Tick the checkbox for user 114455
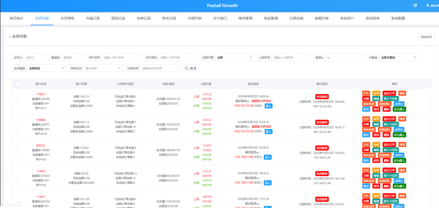This screenshot has width=439, height=208. [18, 178]
